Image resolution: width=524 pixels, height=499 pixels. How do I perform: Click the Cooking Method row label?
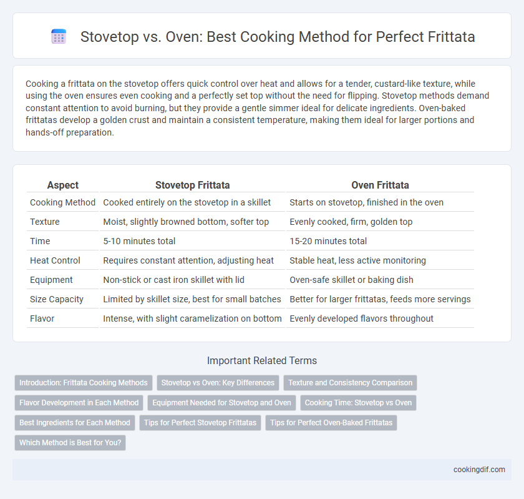pyautogui.click(x=63, y=202)
